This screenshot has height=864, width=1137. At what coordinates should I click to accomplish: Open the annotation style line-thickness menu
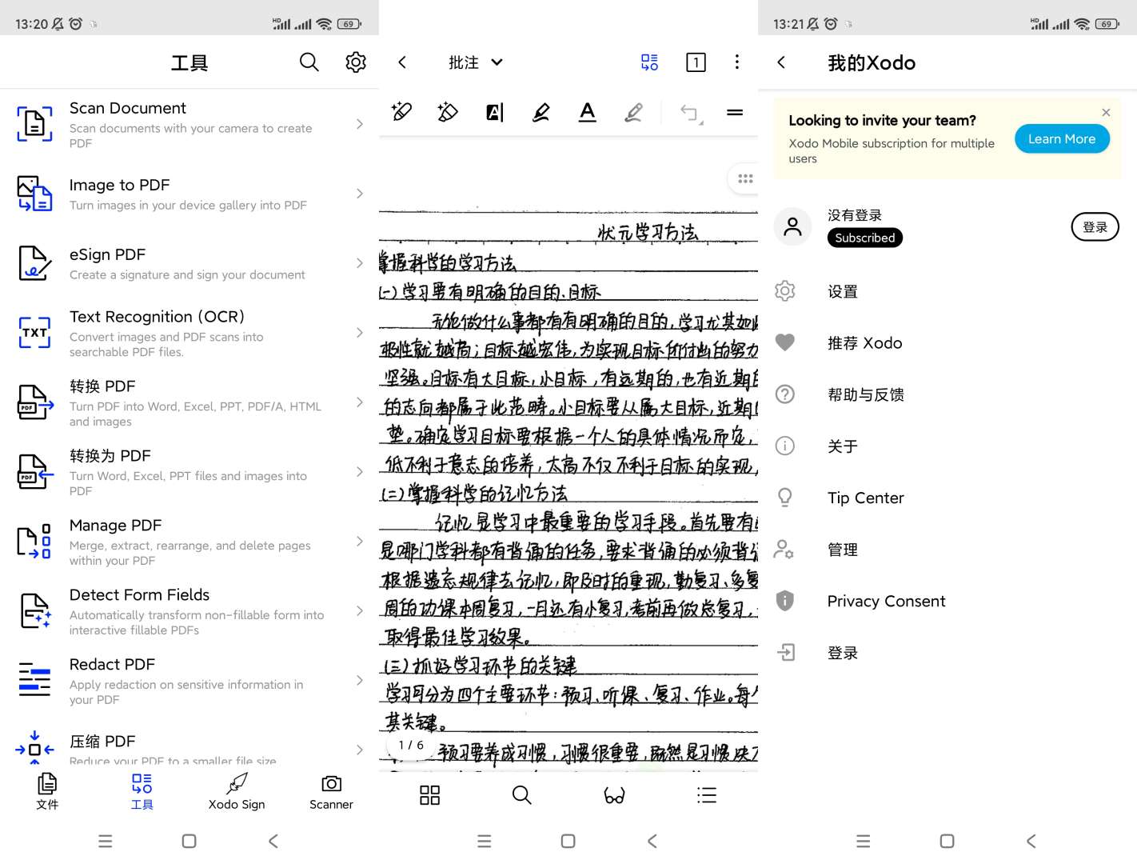735,113
